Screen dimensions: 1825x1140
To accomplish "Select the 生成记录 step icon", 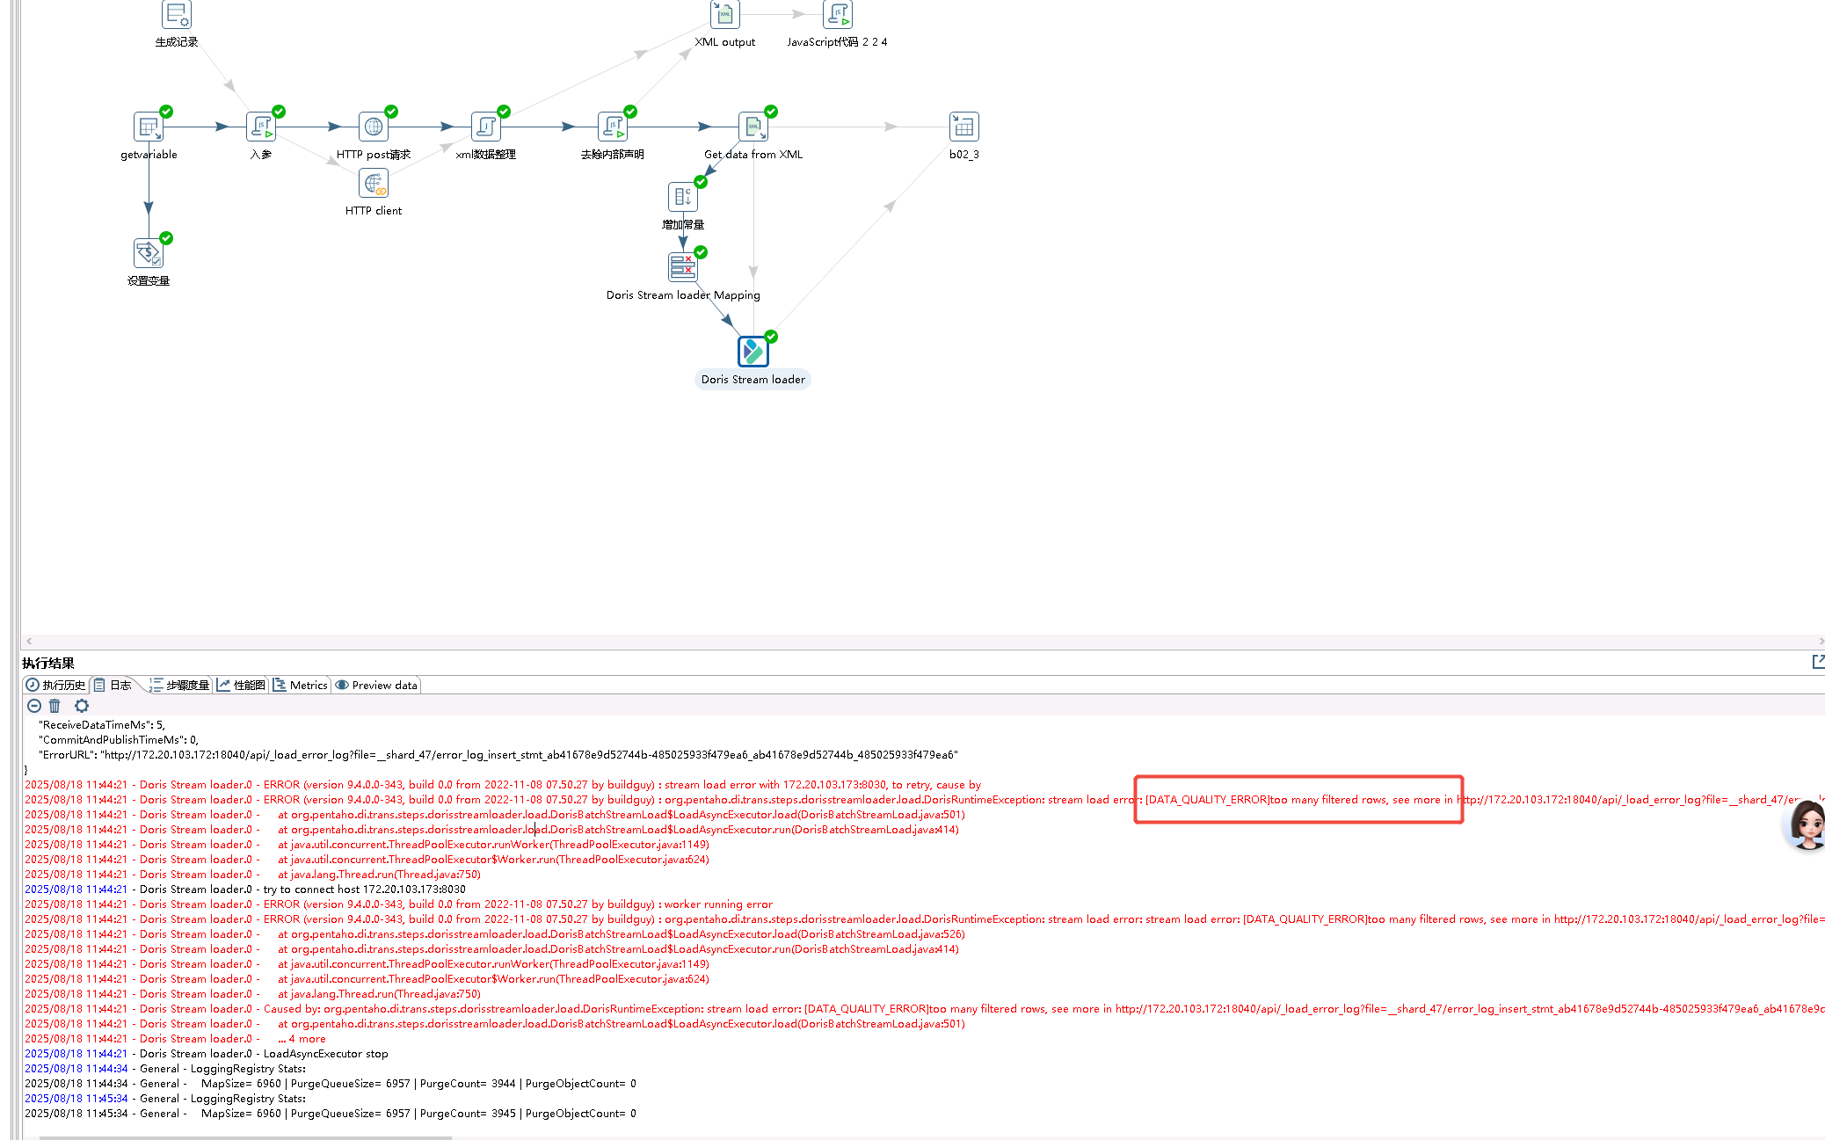I will pos(176,14).
